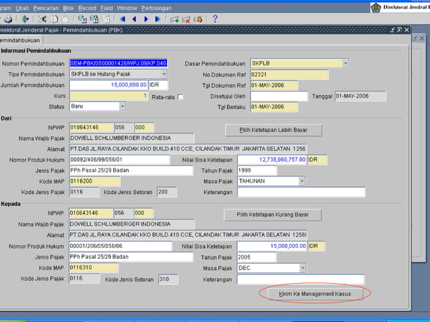
Task: Open the Dasar Pemindahbukuan dropdown
Action: (x=345, y=63)
